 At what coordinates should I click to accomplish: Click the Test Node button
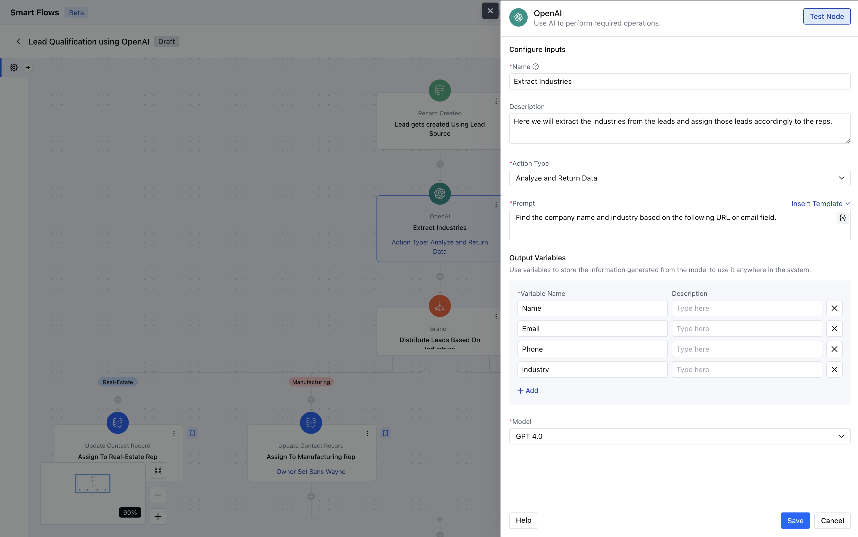(x=826, y=16)
